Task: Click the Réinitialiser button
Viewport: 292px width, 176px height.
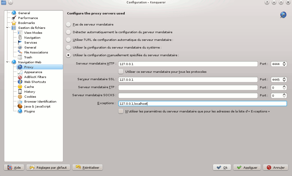Action: coord(87,167)
